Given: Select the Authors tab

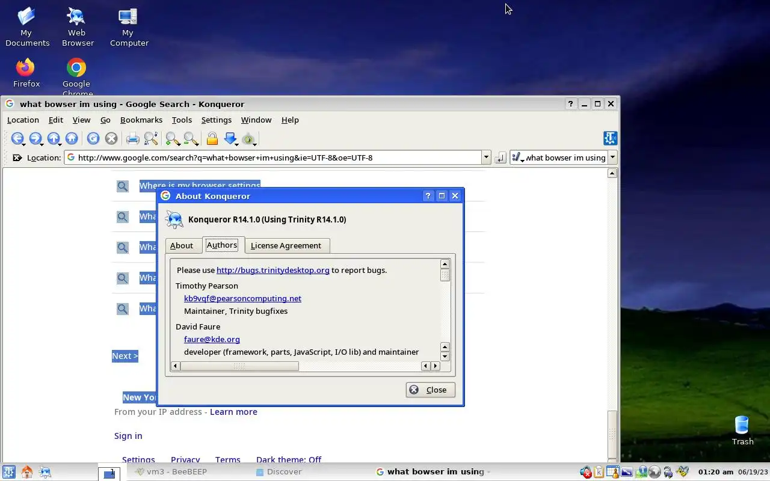Looking at the screenshot, I should click(x=222, y=245).
